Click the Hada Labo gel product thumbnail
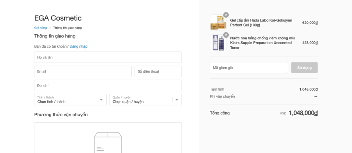The image size is (352, 153). [218, 23]
